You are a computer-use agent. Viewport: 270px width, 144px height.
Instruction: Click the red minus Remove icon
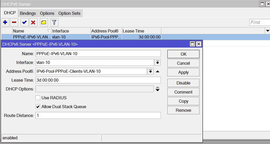[x=14, y=22]
